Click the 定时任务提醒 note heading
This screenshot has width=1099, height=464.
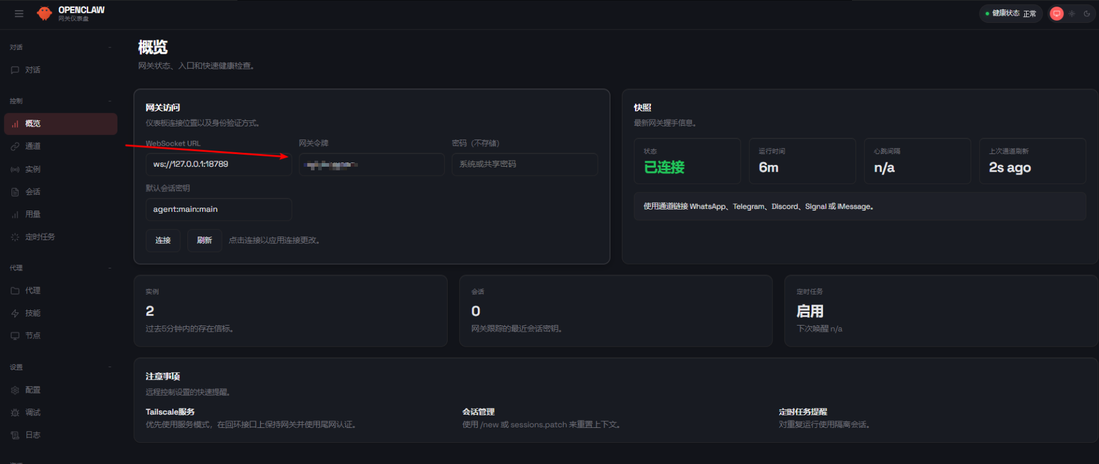803,412
